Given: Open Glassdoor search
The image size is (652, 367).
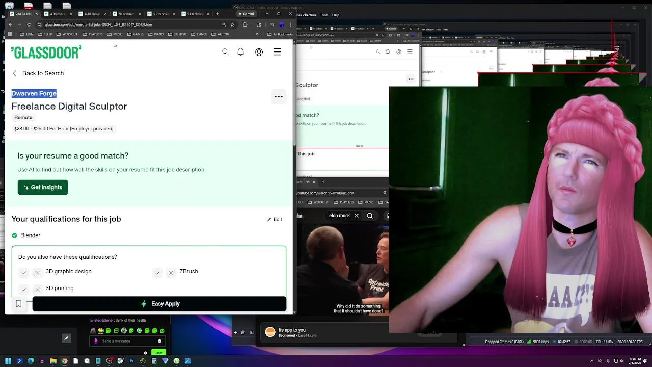Looking at the screenshot, I should pos(225,52).
